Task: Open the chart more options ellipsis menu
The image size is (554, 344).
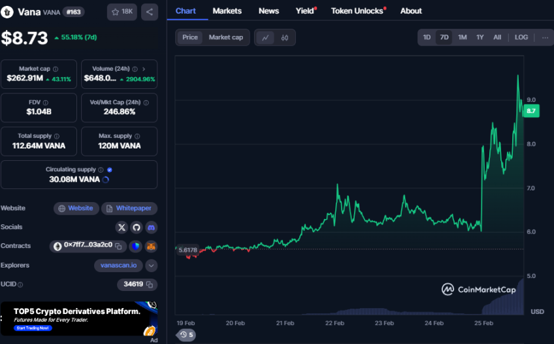Action: pos(545,37)
